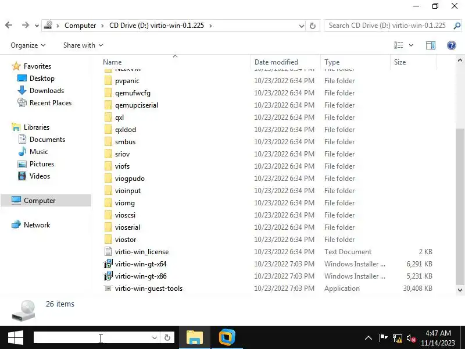Image resolution: width=465 pixels, height=349 pixels.
Task: Select Favorites in the navigation pane
Action: click(x=31, y=66)
